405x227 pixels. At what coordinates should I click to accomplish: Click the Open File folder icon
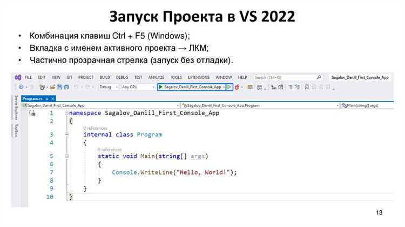(53, 87)
